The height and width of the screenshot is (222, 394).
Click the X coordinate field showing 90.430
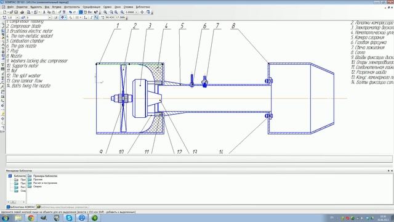click(110, 18)
